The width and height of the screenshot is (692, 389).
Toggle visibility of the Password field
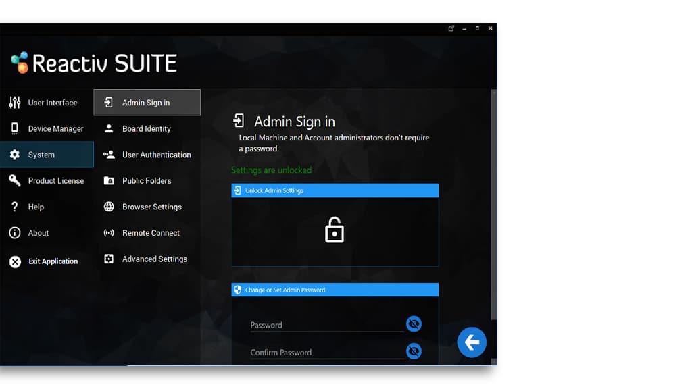click(x=414, y=323)
